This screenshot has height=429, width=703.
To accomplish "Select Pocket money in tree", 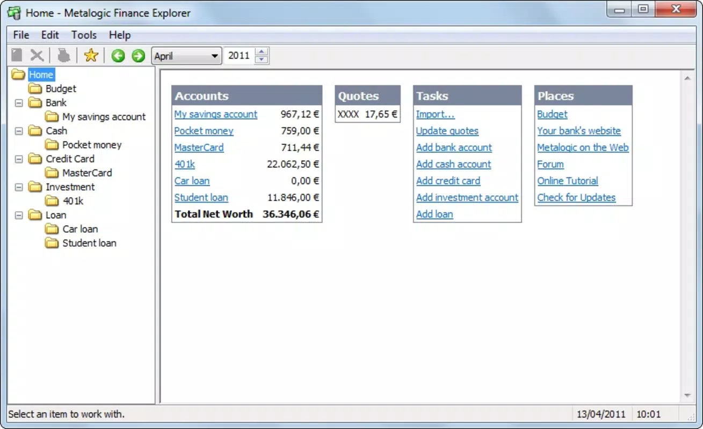I will pos(92,145).
